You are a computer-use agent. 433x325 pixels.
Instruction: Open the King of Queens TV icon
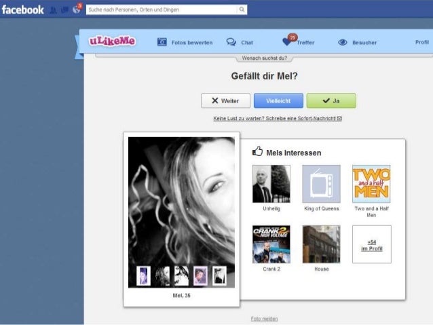321,184
